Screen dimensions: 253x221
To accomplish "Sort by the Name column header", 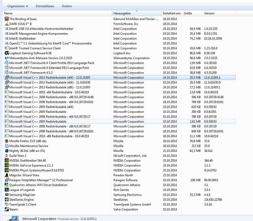I will 57,13.
